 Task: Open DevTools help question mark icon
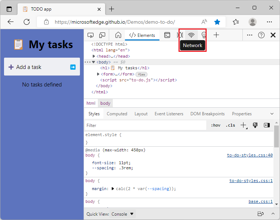[x=261, y=35]
